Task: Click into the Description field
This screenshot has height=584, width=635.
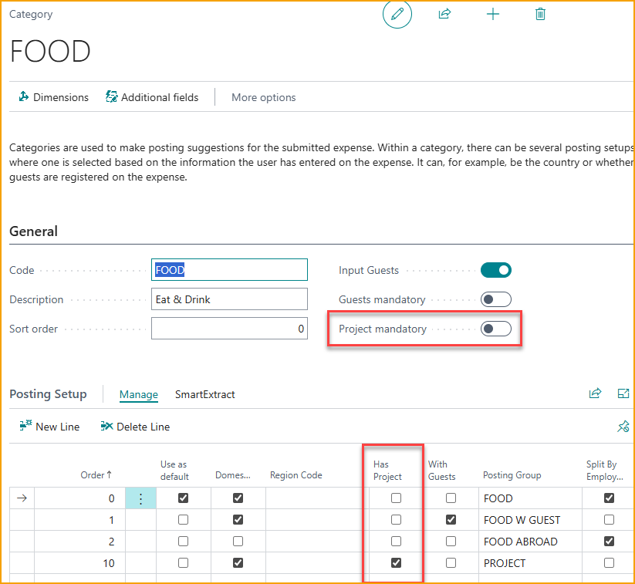Action: pos(229,299)
